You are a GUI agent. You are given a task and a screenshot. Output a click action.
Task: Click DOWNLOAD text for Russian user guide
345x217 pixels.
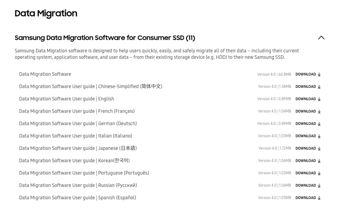306,185
